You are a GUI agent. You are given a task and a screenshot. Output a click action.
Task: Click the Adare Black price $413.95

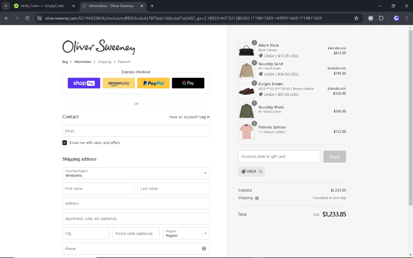point(340,53)
